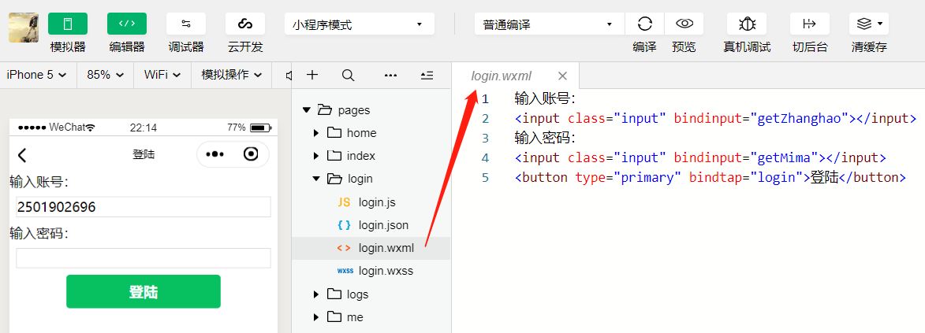This screenshot has width=925, height=333.
Task: Click the compile refresh (编译) icon
Action: [x=645, y=24]
